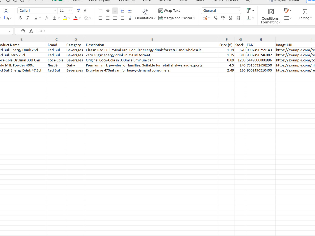Select the Dairy category cell
Viewport: 315px width, 236px height.
(x=76, y=65)
